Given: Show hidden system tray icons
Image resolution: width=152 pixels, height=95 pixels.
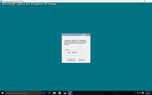Looking at the screenshot, I should click(x=135, y=93).
